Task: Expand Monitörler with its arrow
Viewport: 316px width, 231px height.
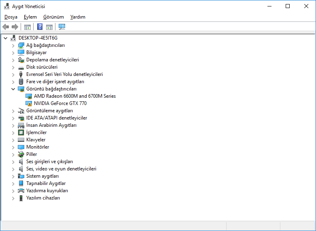Action: 13,147
